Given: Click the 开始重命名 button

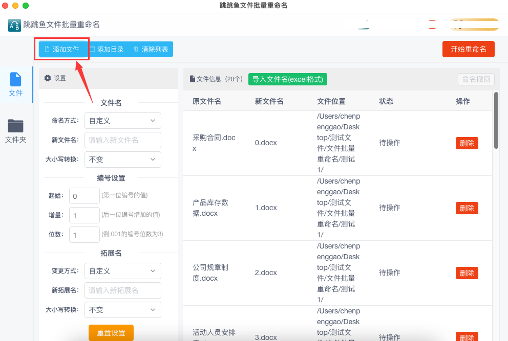Looking at the screenshot, I should point(469,49).
